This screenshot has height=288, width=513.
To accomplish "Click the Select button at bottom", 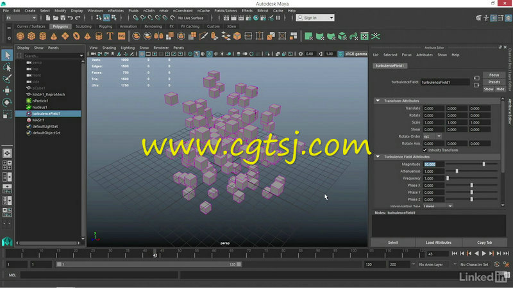I will [x=393, y=243].
